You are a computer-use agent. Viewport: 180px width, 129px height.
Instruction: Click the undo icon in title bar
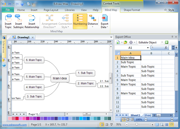point(10,4)
